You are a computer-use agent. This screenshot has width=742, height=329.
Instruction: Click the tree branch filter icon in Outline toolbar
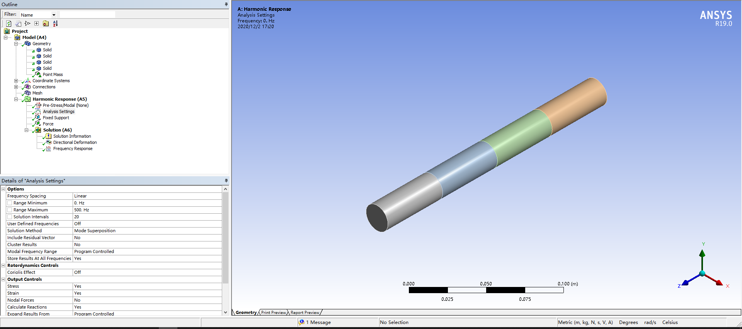tap(27, 24)
